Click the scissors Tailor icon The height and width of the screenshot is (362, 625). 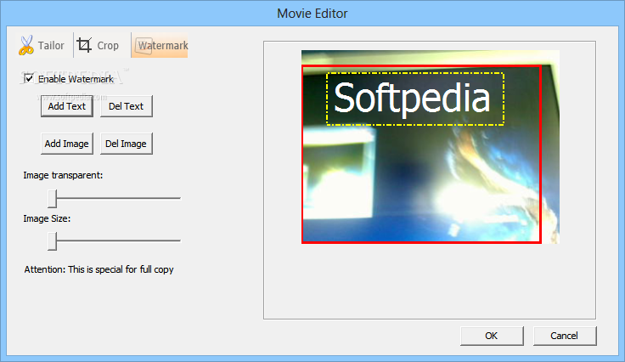coord(26,45)
